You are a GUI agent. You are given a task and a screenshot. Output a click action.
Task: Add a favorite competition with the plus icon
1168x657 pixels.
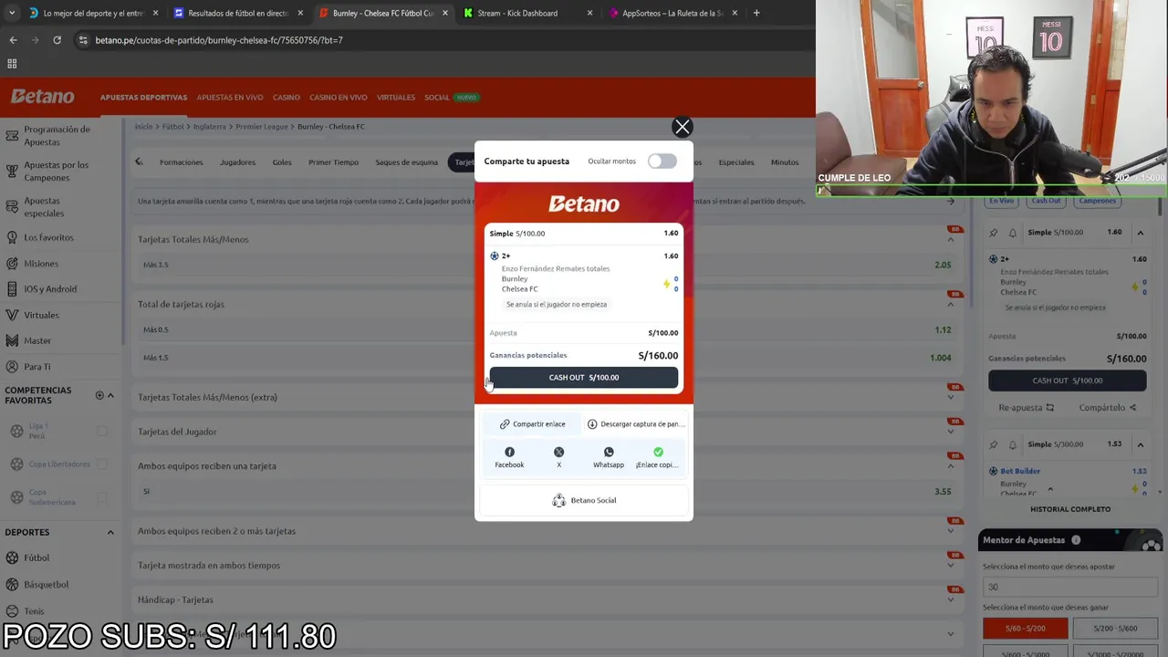click(99, 395)
